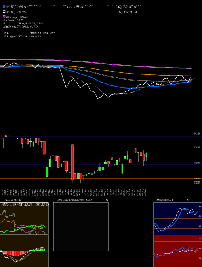Select the '200 Day - 932.28' label
The height and width of the screenshot is (267, 202).
[17, 17]
